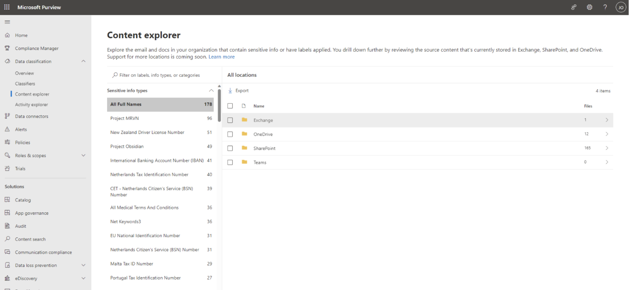Click the filter on labels search field
This screenshot has height=290, width=629.
[164, 75]
